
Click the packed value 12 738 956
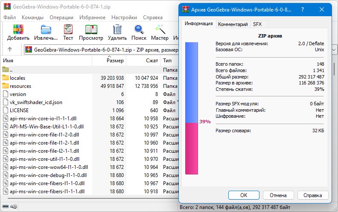pyautogui.click(x=146, y=86)
